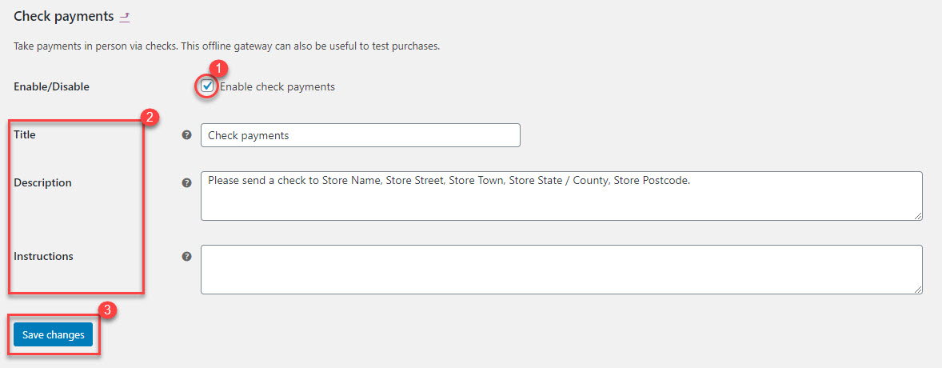Click the Instructions field label
Viewport: 942px width, 368px height.
click(x=43, y=257)
